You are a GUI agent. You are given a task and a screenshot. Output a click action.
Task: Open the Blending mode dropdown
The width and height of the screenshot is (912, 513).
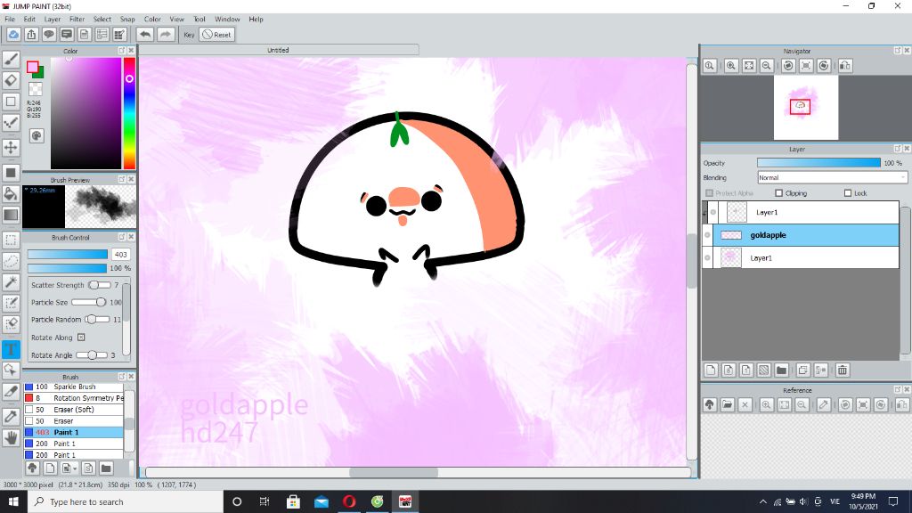[832, 177]
